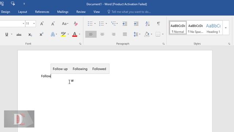Click the Decrease Indent icon
The height and width of the screenshot is (132, 234).
pos(125,23)
